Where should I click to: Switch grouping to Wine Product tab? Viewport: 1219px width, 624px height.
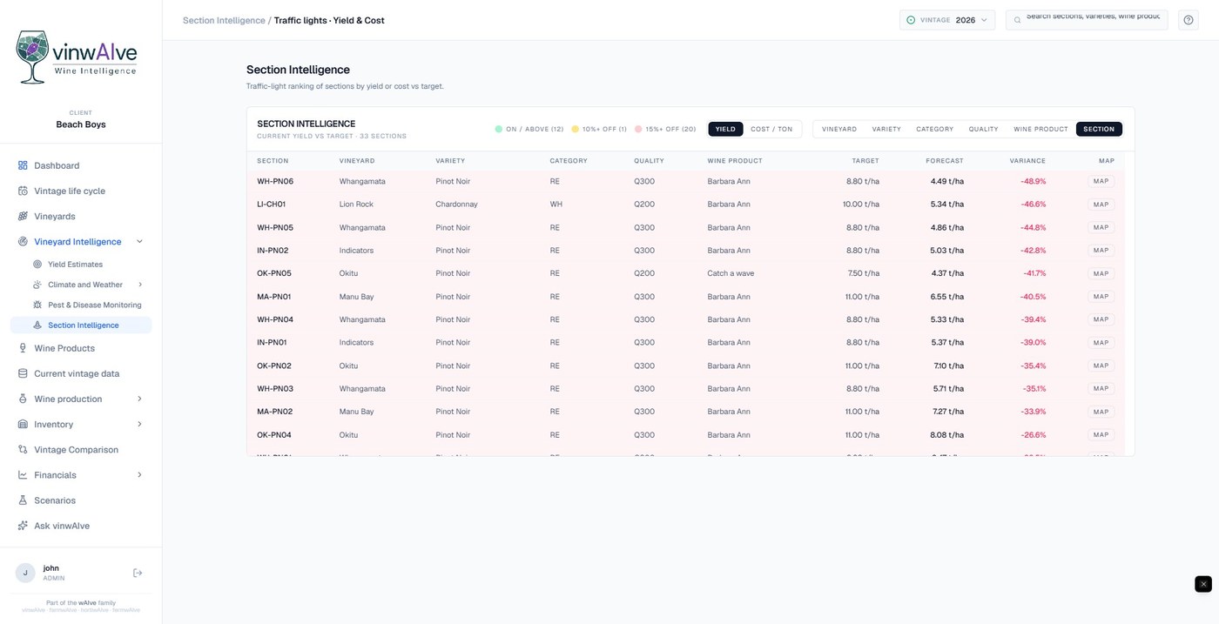point(1041,129)
